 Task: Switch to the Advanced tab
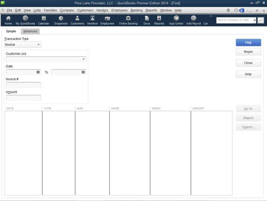pos(30,31)
